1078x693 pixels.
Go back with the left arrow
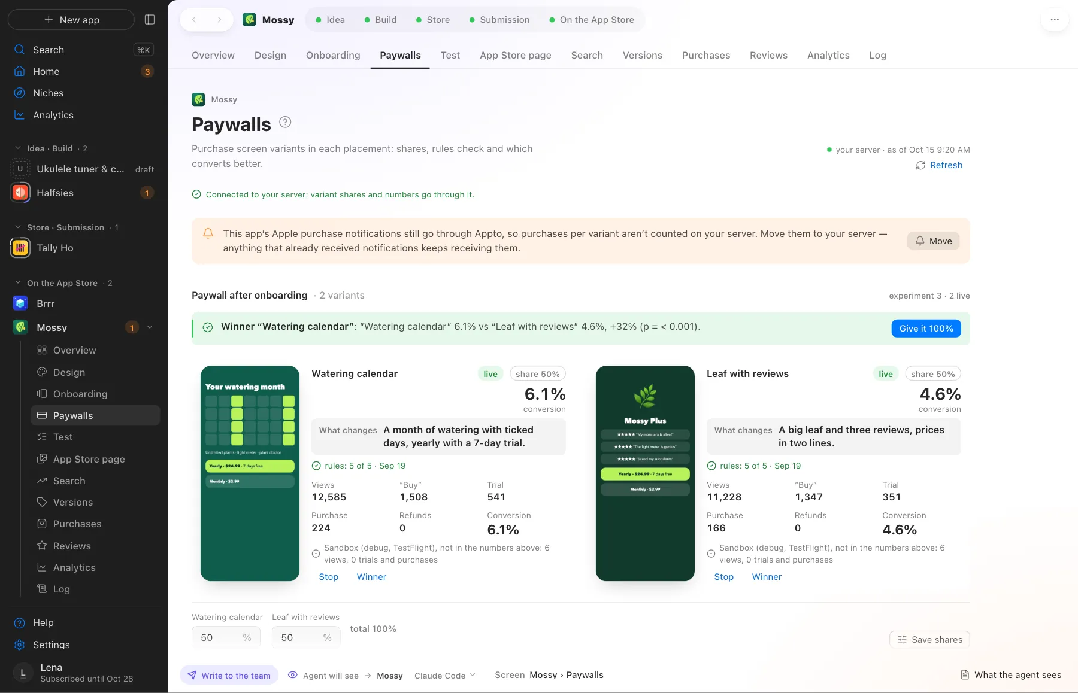click(x=194, y=20)
